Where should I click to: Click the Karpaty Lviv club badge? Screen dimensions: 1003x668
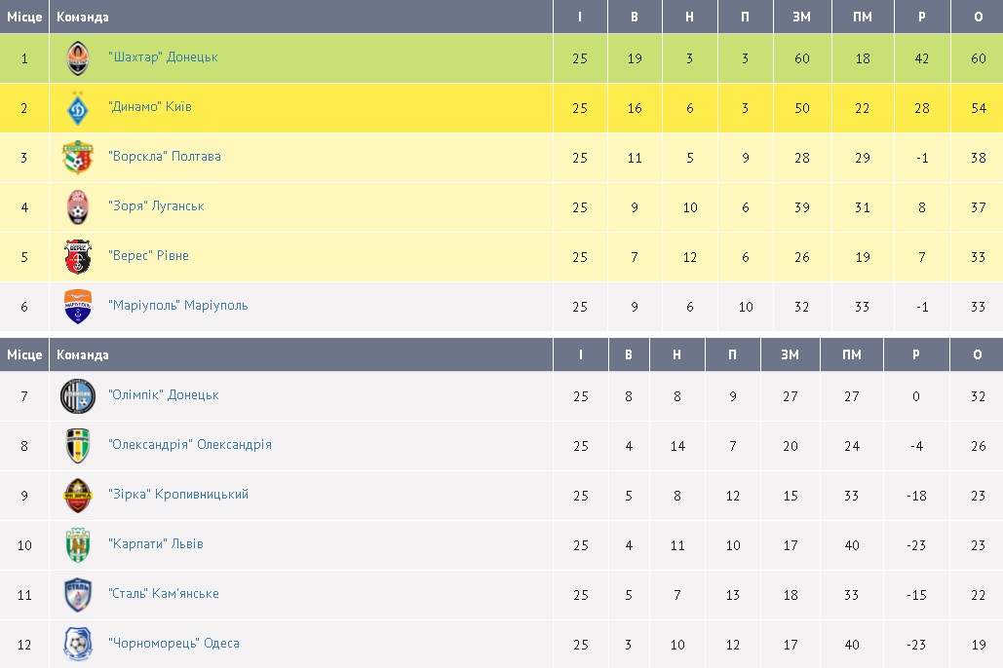coord(78,545)
